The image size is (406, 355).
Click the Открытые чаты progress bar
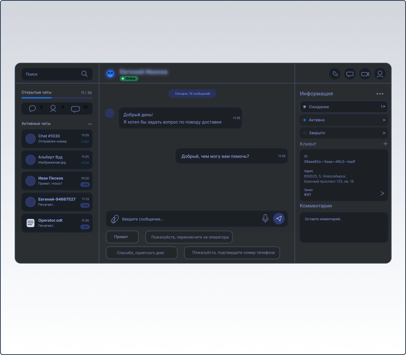[x=57, y=98]
